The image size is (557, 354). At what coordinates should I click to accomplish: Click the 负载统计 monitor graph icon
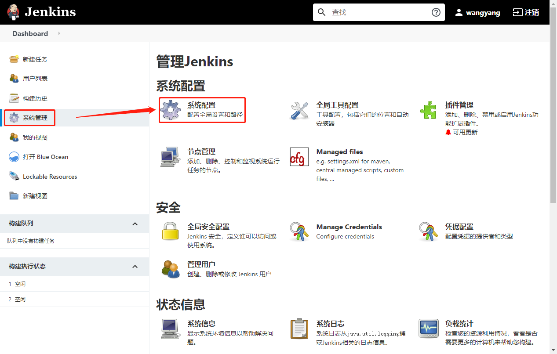428,329
